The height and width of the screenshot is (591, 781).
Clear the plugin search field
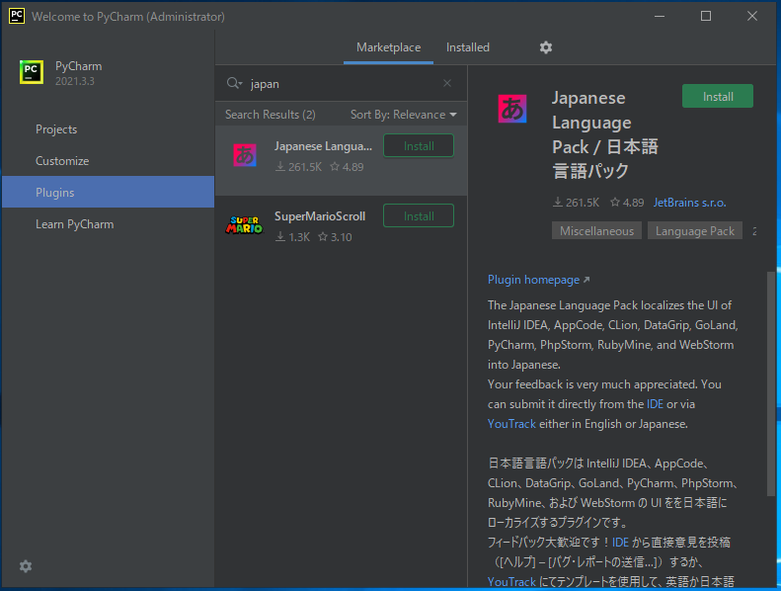pyautogui.click(x=447, y=83)
